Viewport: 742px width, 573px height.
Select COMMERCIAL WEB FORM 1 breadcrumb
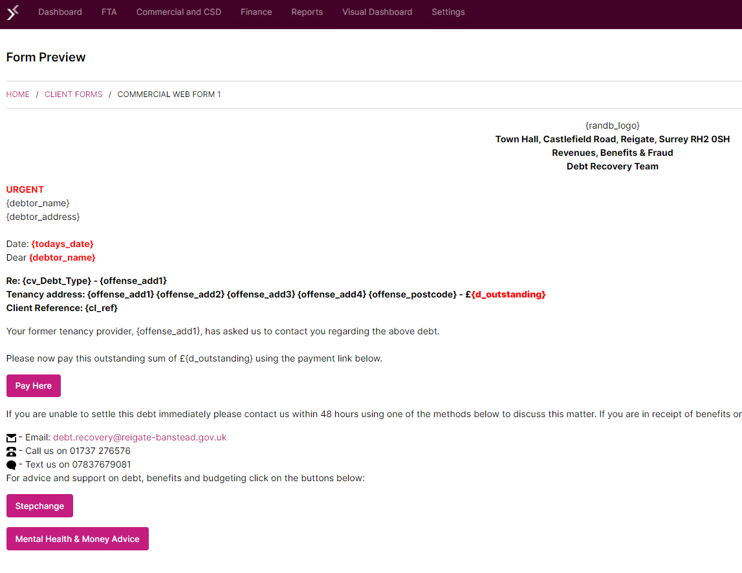[x=169, y=94]
